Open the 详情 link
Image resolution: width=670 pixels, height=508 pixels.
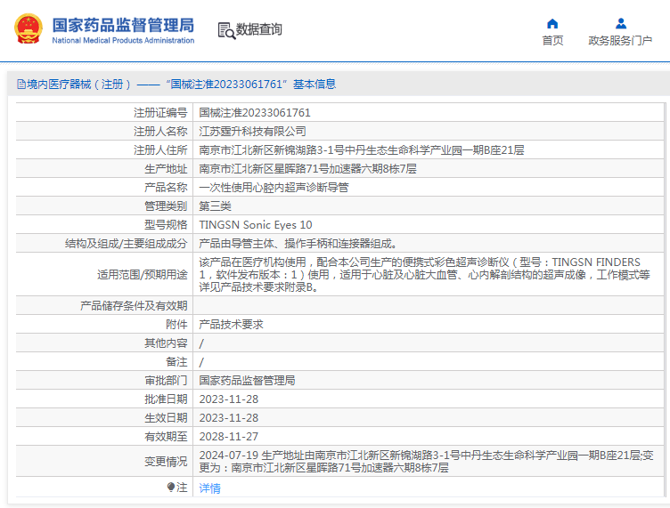pos(209,488)
